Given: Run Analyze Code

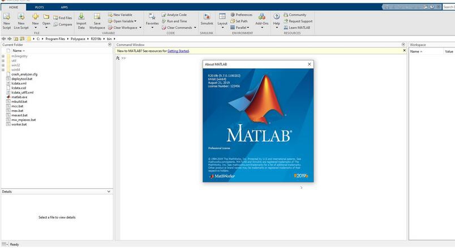Looking at the screenshot, I should 174,15.
